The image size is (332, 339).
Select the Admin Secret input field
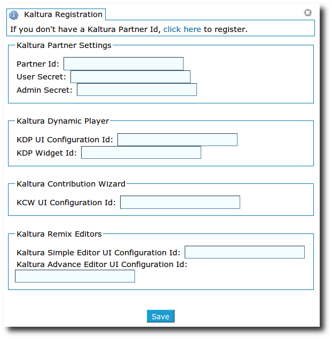tap(137, 90)
